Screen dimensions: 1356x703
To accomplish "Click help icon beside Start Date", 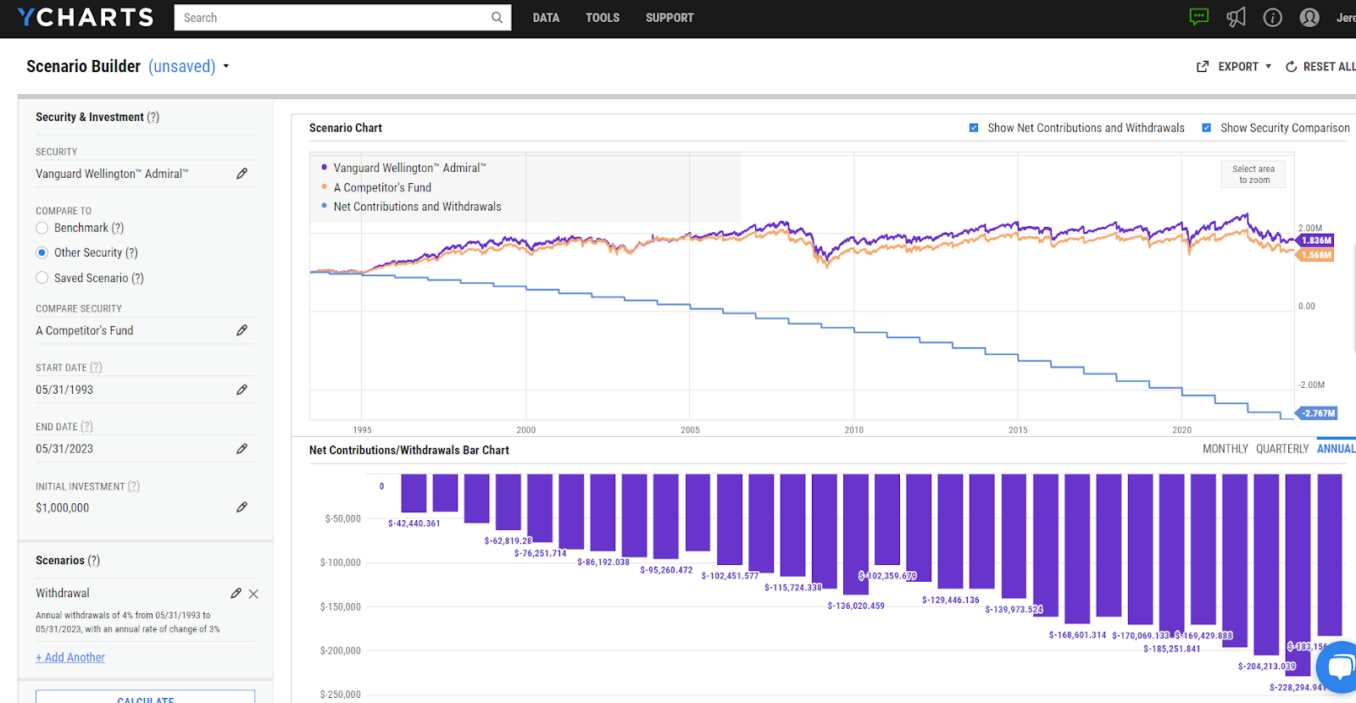I will (x=96, y=368).
